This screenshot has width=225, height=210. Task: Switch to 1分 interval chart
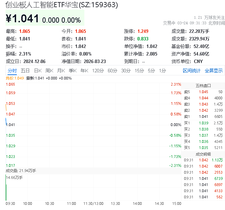[x=162, y=71]
